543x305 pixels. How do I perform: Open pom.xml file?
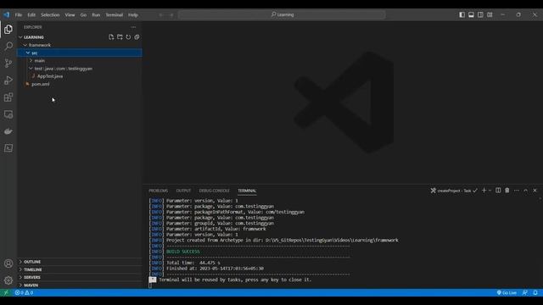[x=79, y=84]
